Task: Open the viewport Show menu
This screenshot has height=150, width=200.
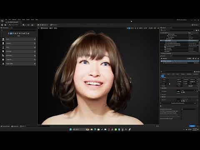Action: click(55, 28)
